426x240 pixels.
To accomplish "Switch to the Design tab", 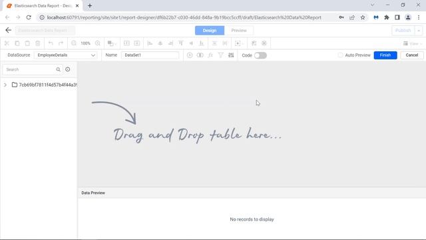I will pos(210,31).
